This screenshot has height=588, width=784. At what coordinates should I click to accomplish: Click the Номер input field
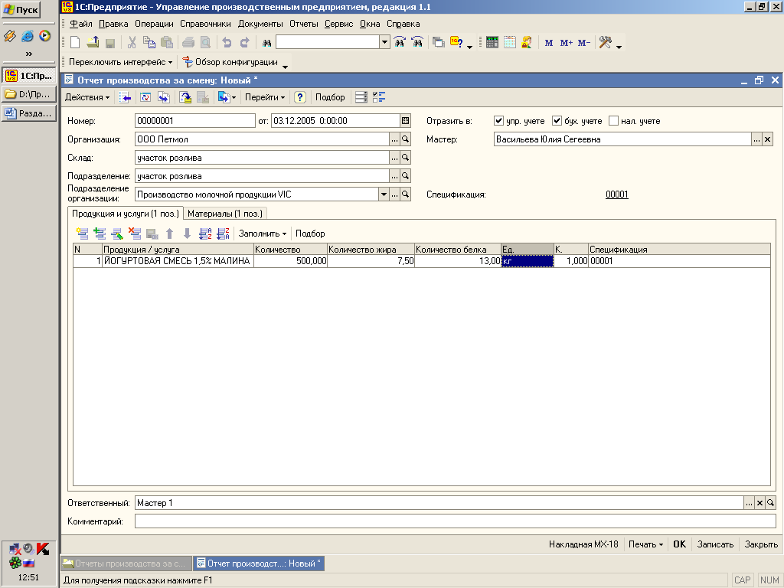(195, 120)
